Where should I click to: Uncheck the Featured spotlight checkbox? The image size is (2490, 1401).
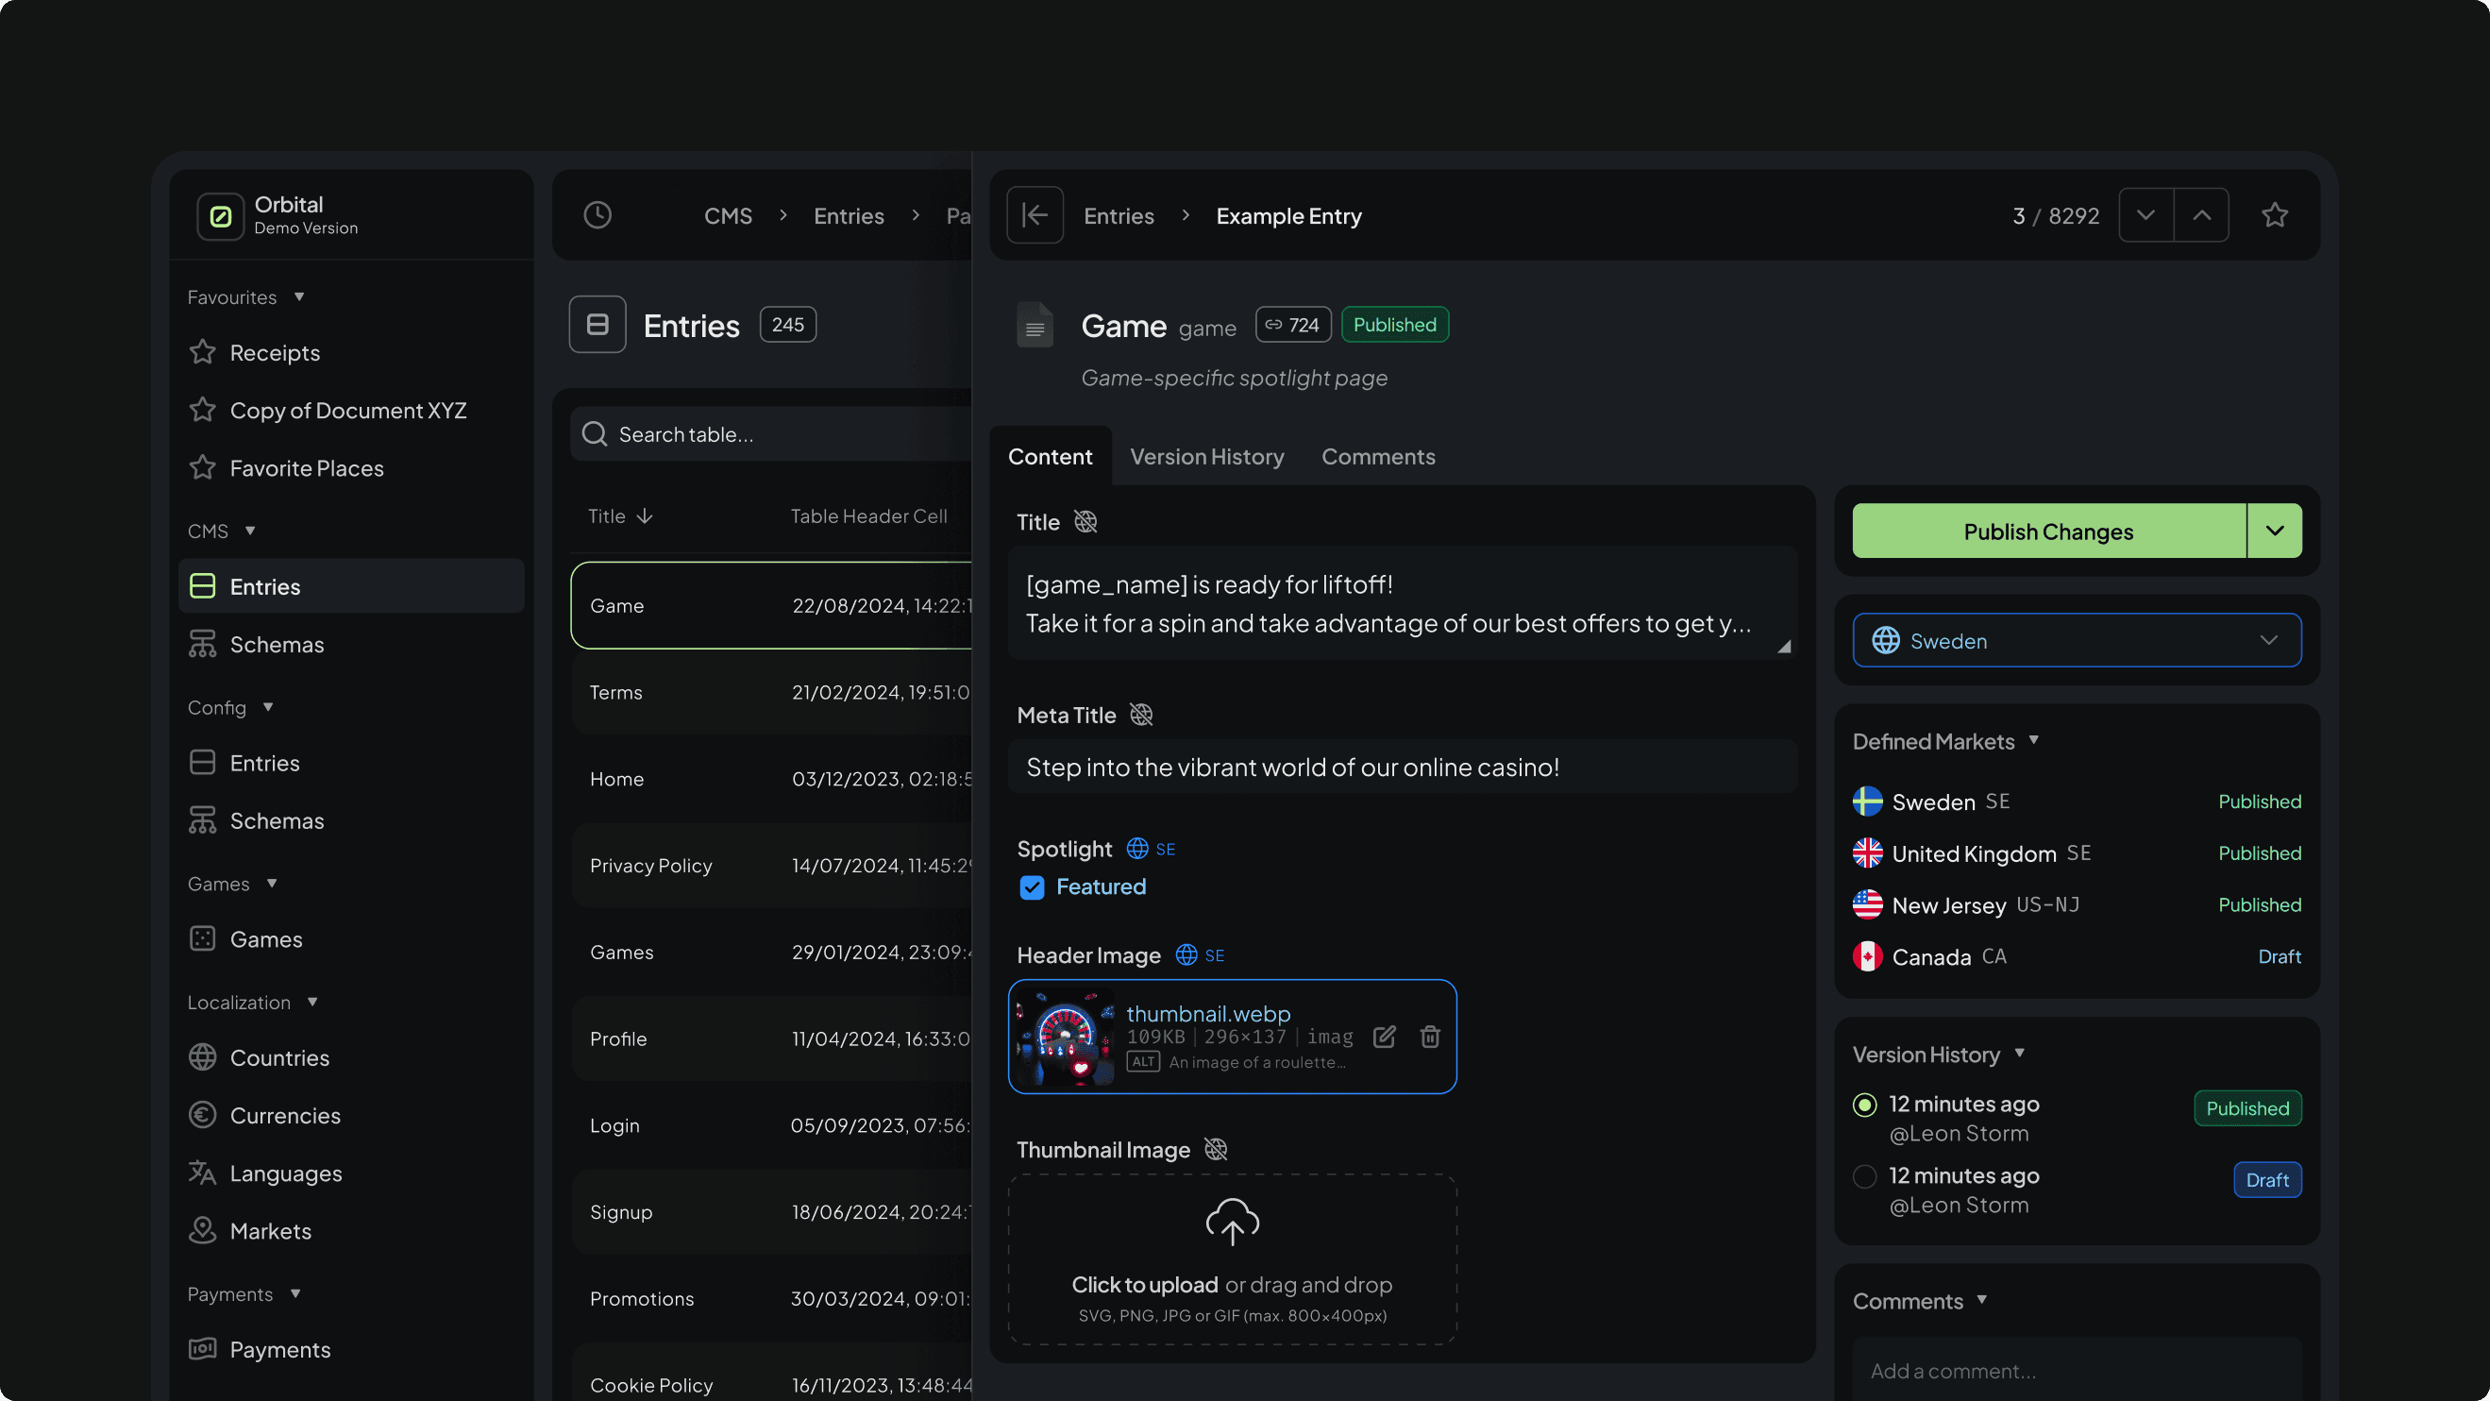point(1032,887)
